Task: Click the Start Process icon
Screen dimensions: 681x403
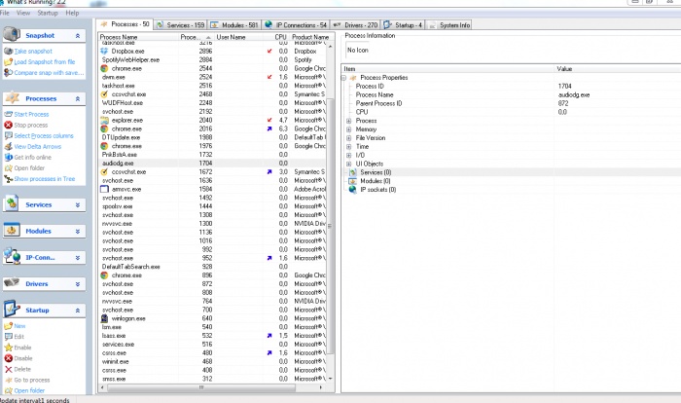Action: (8, 114)
